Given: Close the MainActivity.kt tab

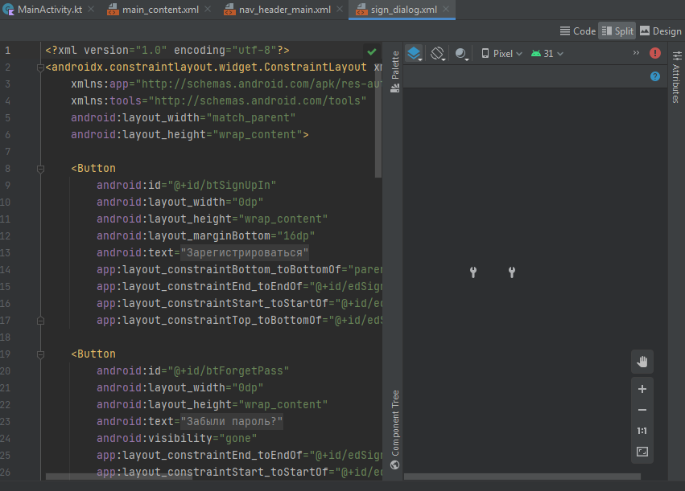Looking at the screenshot, I should 91,9.
